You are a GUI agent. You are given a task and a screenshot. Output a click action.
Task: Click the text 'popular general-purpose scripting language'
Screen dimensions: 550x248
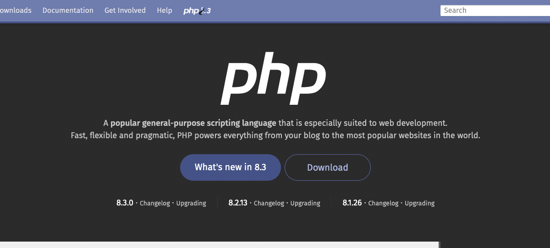point(193,123)
